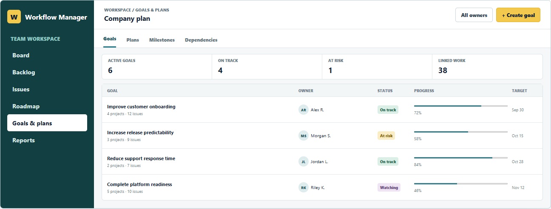Screen dimensions: 551x209
Task: Click Alex R.'s AR avatar
Action: click(303, 110)
